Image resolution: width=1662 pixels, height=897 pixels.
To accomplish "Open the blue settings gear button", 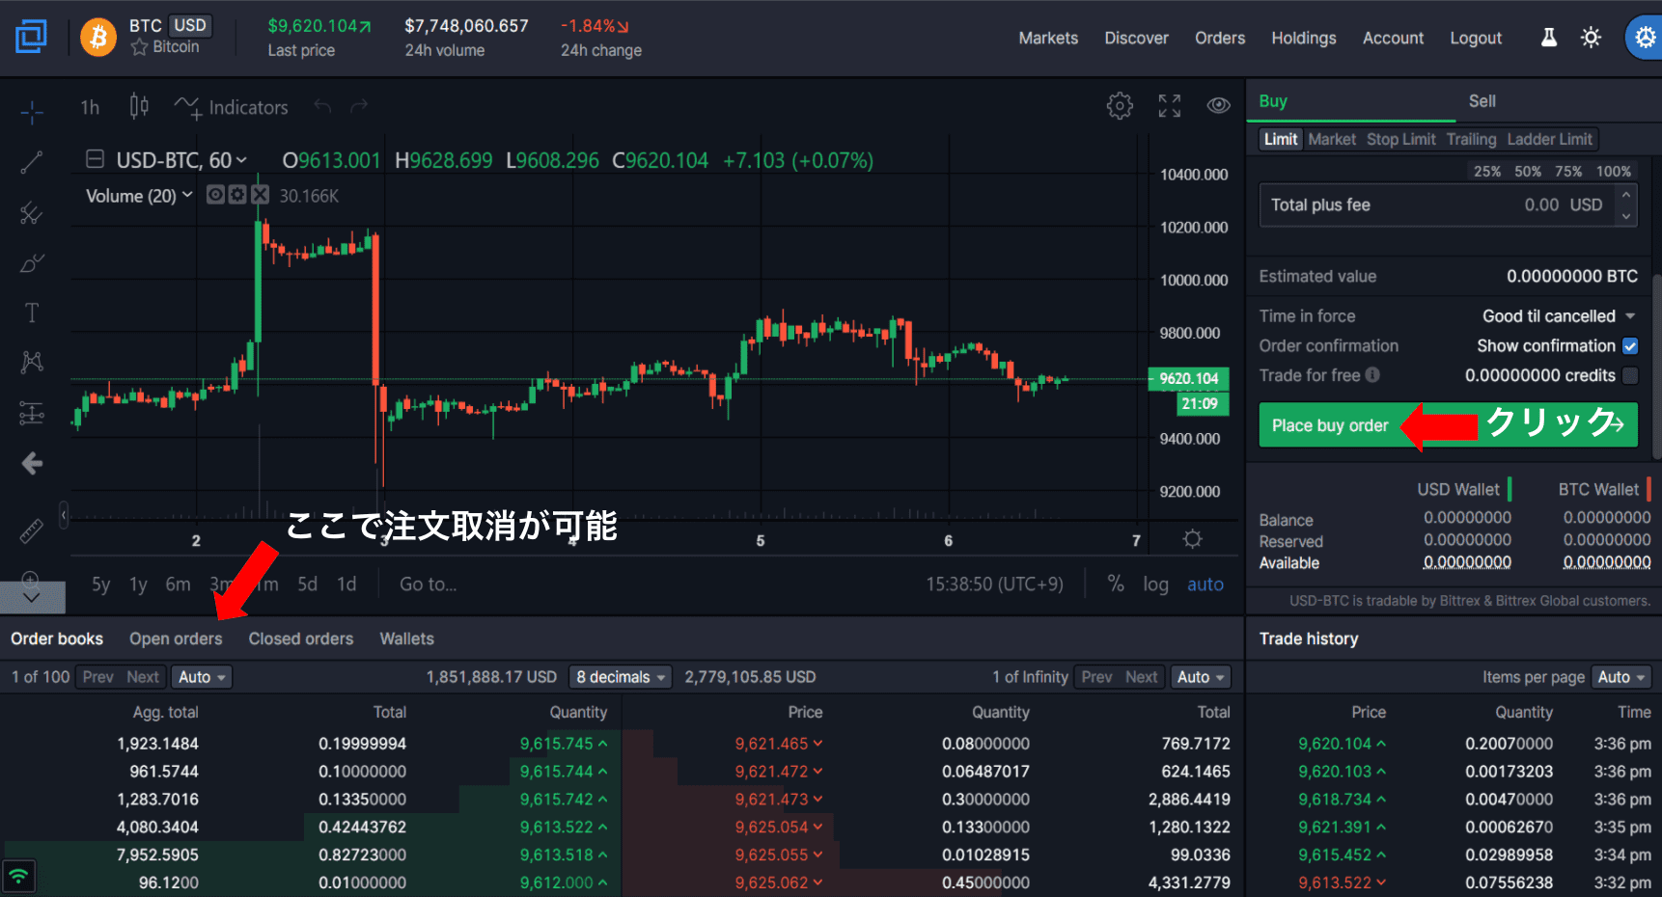I will coord(1645,38).
